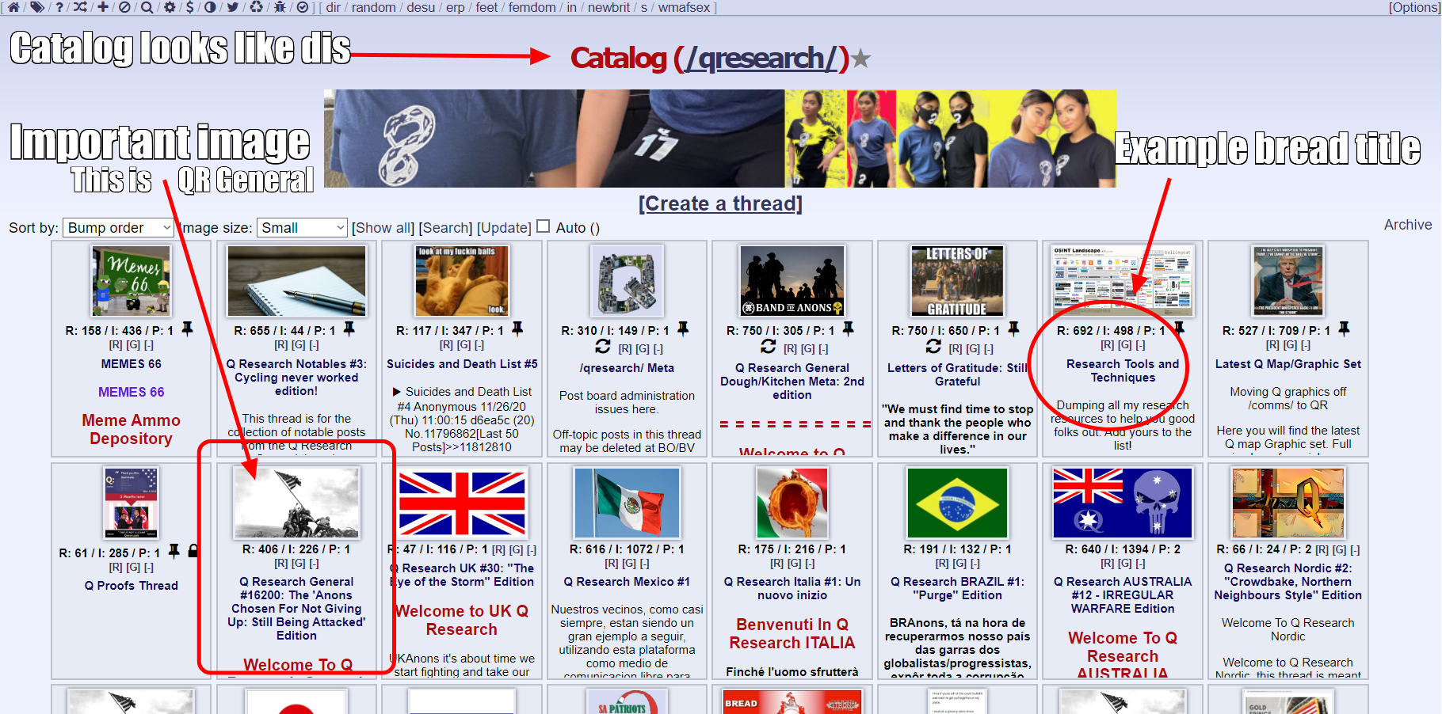Image resolution: width=1442 pixels, height=714 pixels.
Task: Click the [Search] link below banner
Action: (445, 228)
